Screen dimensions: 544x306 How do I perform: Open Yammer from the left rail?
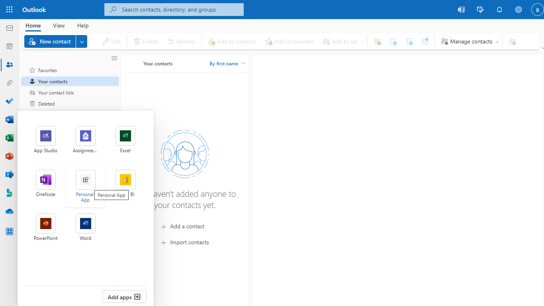click(10, 175)
